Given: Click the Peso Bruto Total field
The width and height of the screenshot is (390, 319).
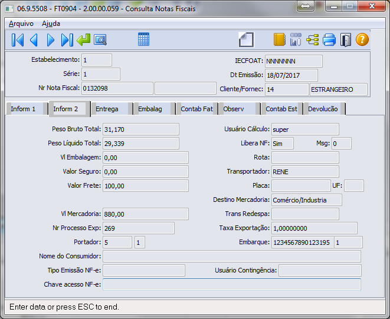Looking at the screenshot, I should (141, 129).
